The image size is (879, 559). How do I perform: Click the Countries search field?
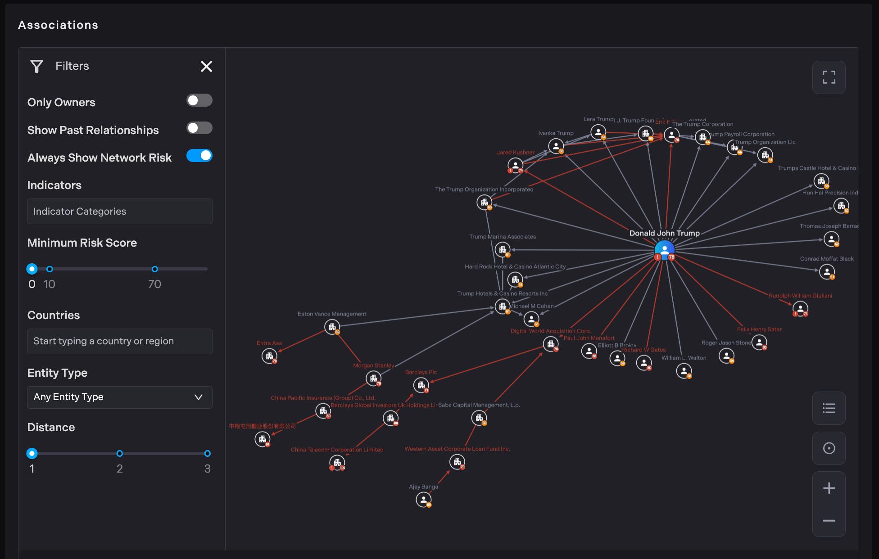(119, 341)
